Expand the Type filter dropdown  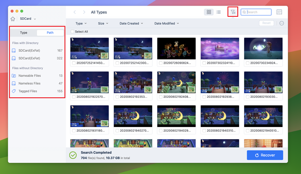[x=81, y=23]
